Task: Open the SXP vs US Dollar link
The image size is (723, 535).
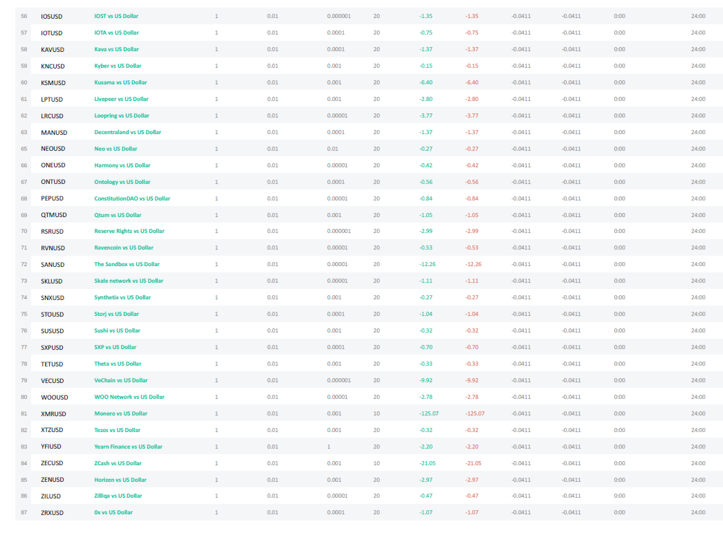Action: pyautogui.click(x=116, y=348)
